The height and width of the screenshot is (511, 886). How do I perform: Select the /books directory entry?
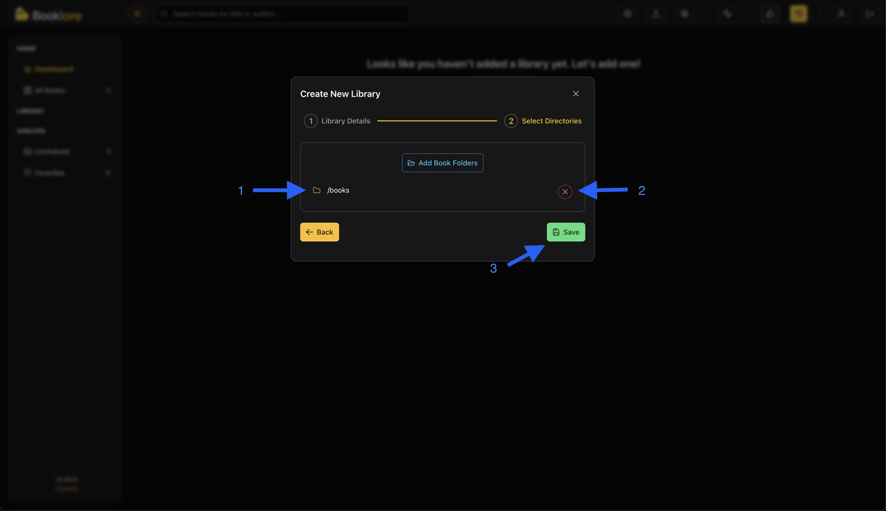click(338, 190)
